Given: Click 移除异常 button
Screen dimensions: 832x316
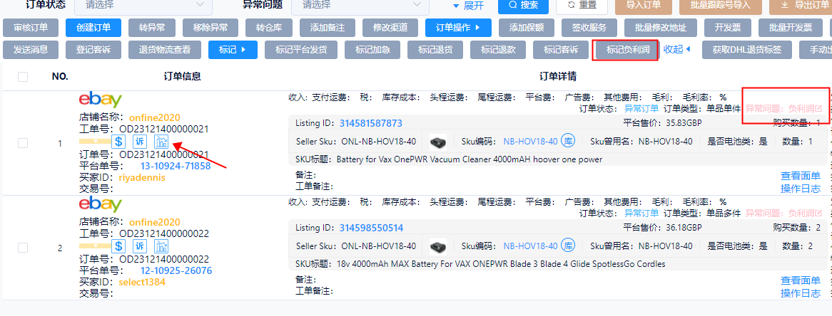Looking at the screenshot, I should 209,28.
